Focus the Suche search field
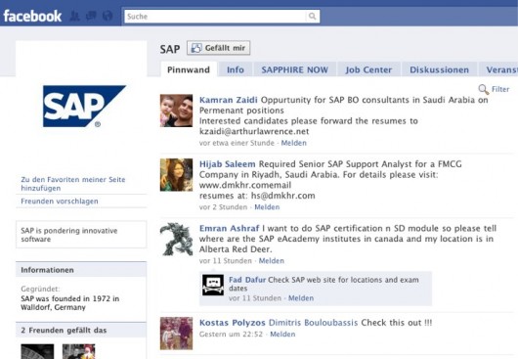Image resolution: width=518 pixels, height=359 pixels. pyautogui.click(x=215, y=17)
